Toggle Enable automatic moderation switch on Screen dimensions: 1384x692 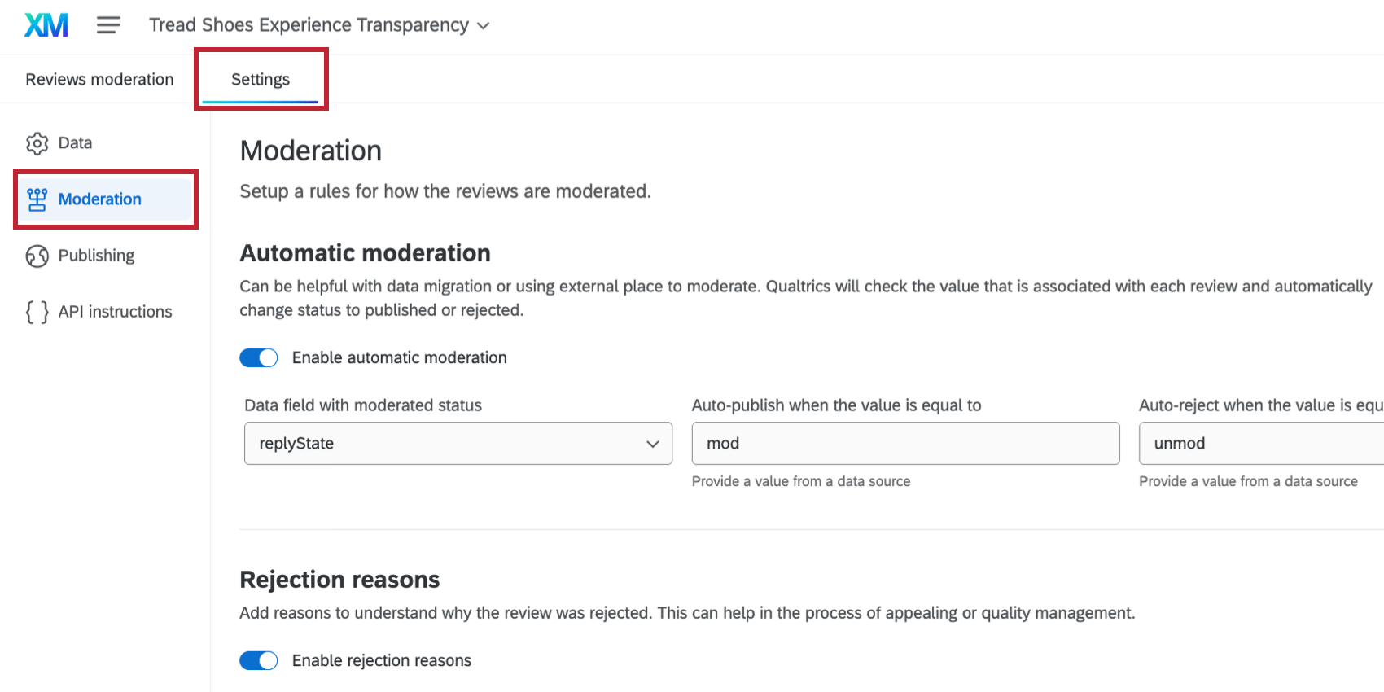tap(258, 357)
